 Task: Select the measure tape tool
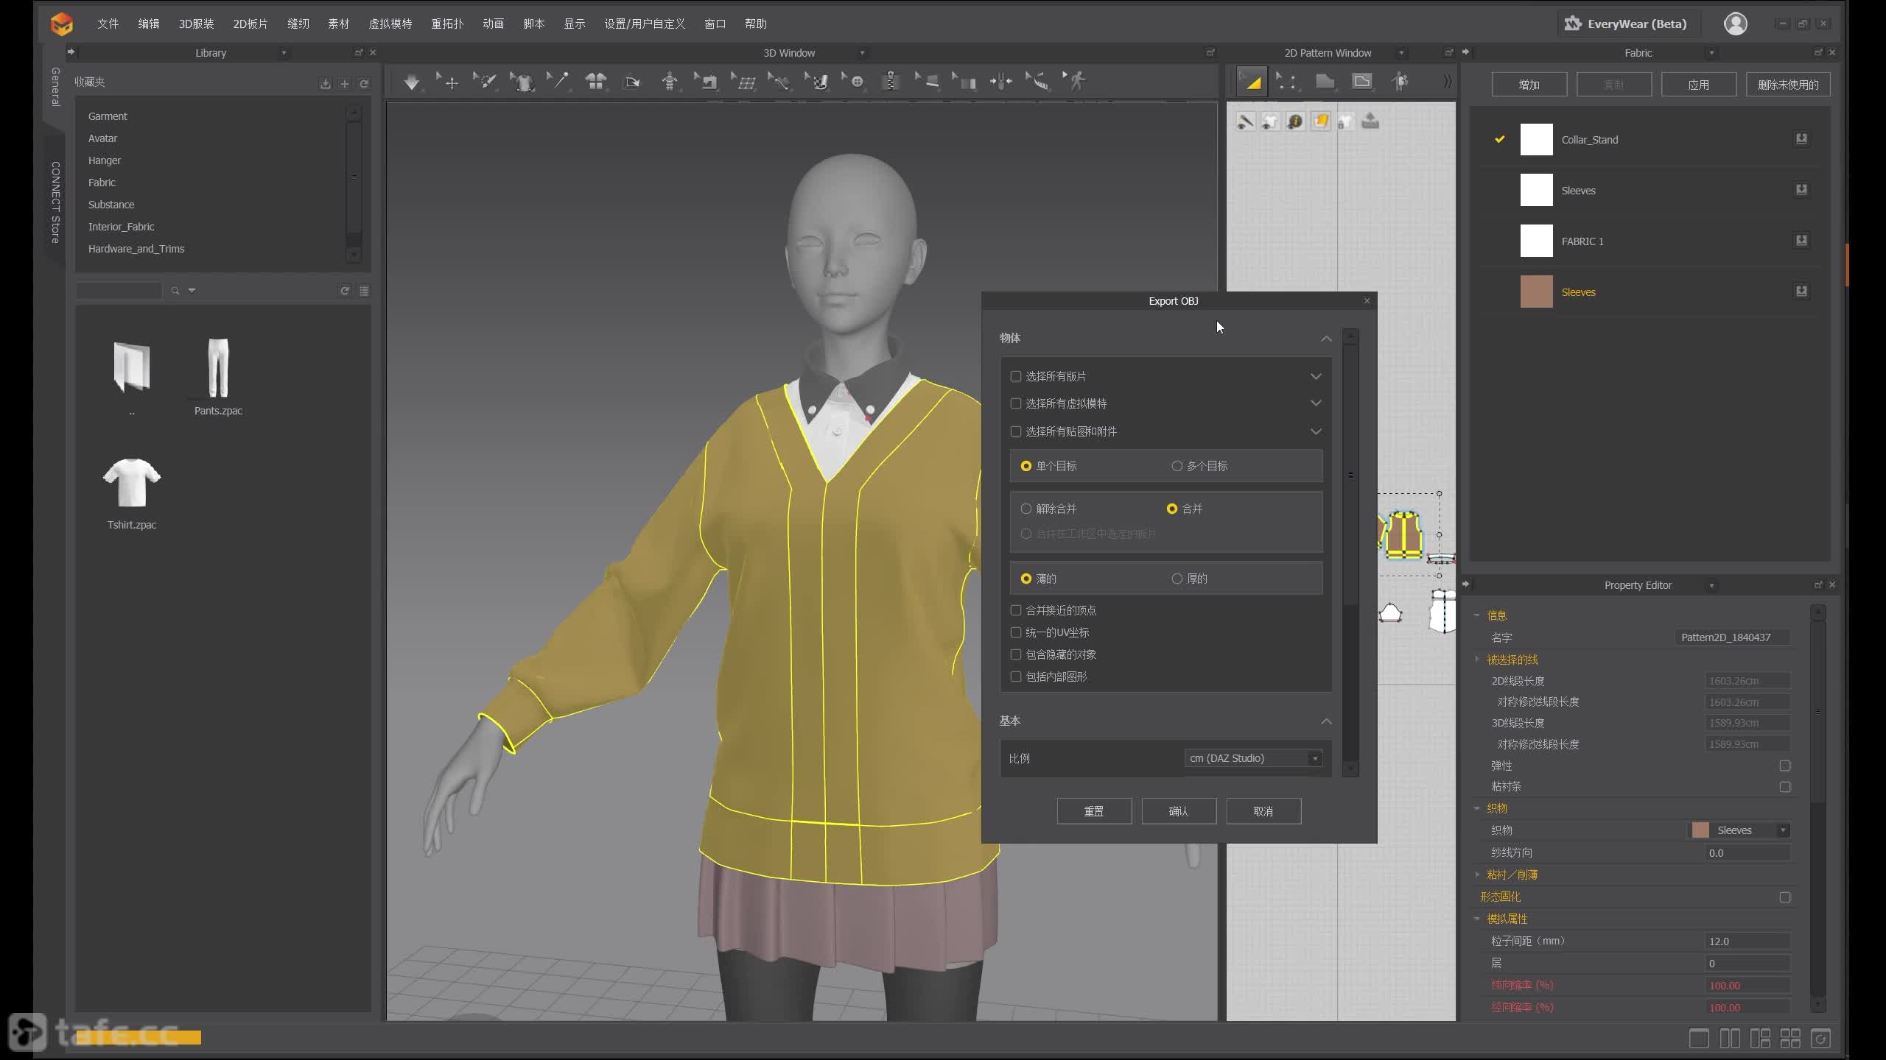1037,82
